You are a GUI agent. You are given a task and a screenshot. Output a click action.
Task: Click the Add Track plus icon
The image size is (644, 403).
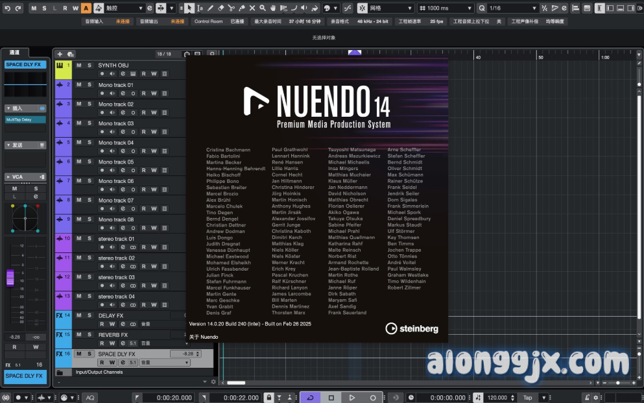60,54
